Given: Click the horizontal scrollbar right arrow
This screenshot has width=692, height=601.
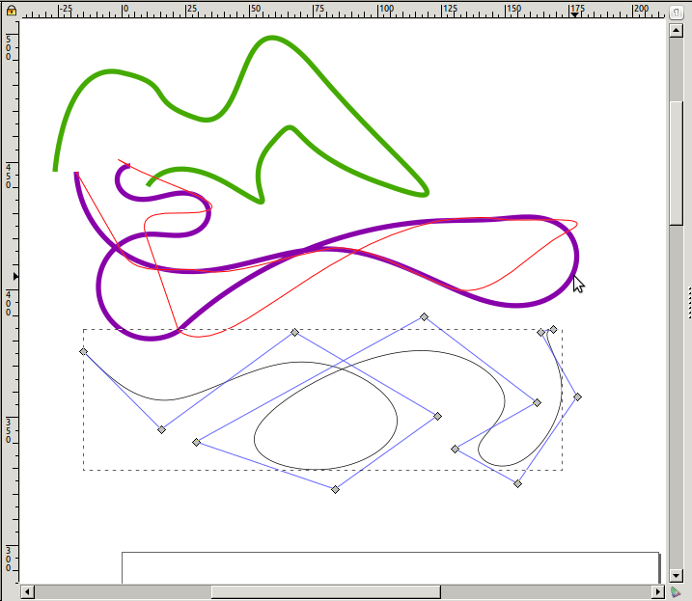Looking at the screenshot, I should [659, 591].
